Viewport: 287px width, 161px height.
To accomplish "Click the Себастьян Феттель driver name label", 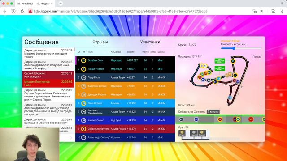I will coord(191,112).
